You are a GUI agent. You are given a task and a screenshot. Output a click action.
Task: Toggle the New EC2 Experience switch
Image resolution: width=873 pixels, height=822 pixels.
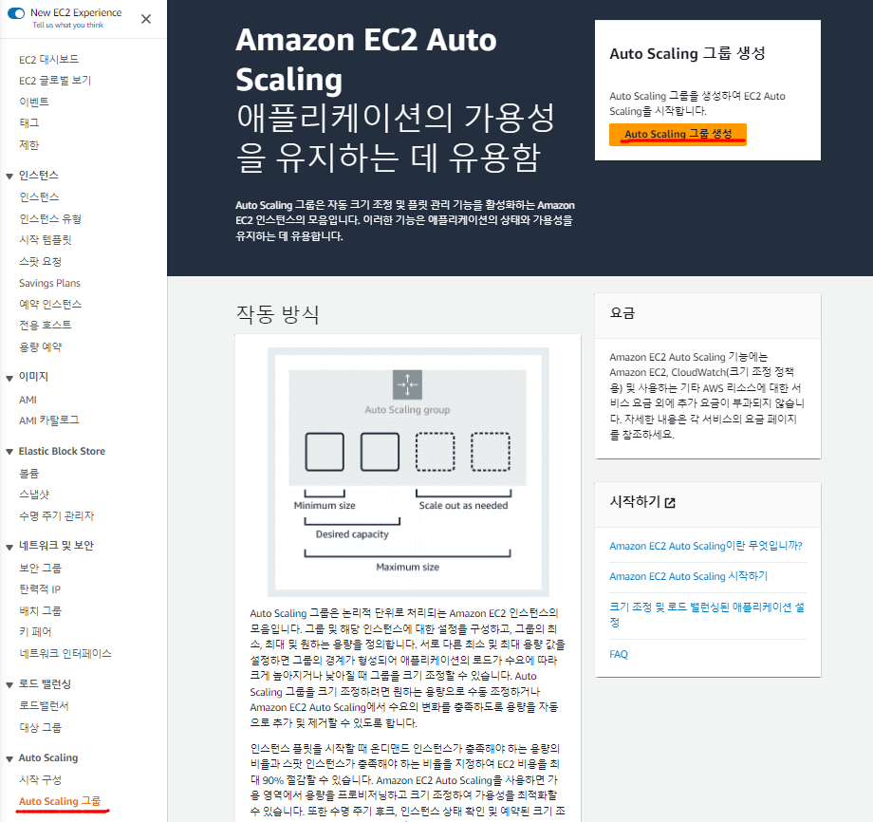16,12
